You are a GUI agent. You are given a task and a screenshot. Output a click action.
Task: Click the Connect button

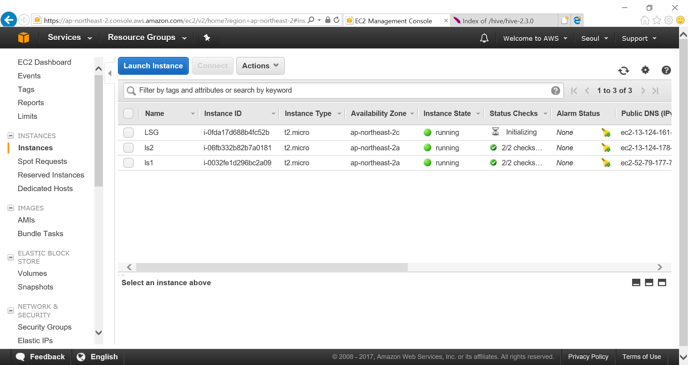click(x=212, y=66)
